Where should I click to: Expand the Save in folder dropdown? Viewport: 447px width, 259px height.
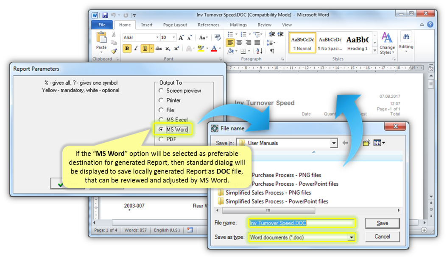click(x=334, y=143)
